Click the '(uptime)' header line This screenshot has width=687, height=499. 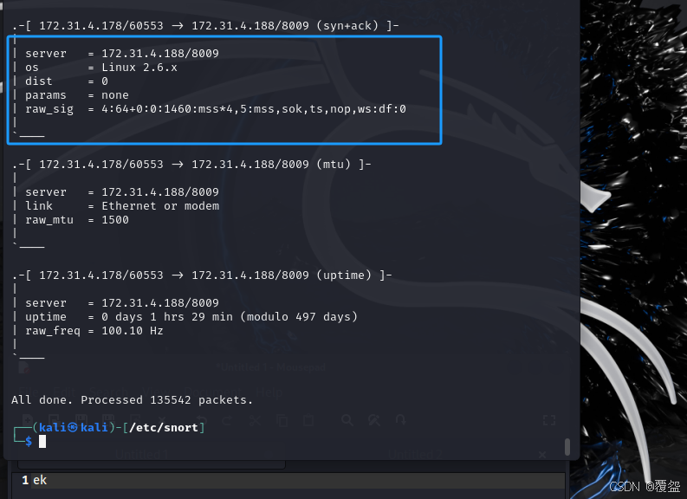(x=203, y=275)
